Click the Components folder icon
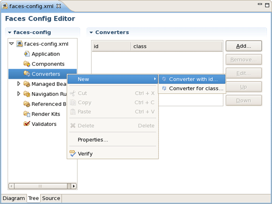This screenshot has width=272, height=204. [27, 64]
